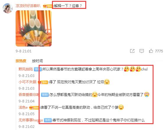Enlarge the attached fan decoration image
Viewport: 168px width, 130px height.
click(34, 28)
